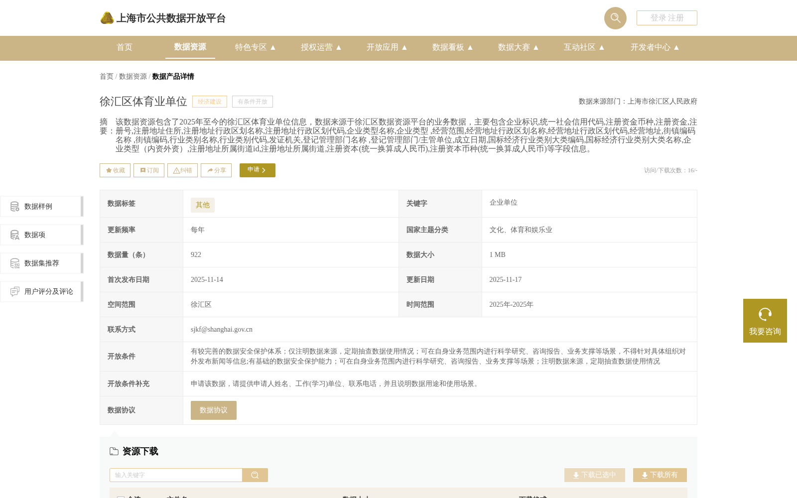797x498 pixels.
Task: Click the search icon in the resource filter
Action: 255,475
